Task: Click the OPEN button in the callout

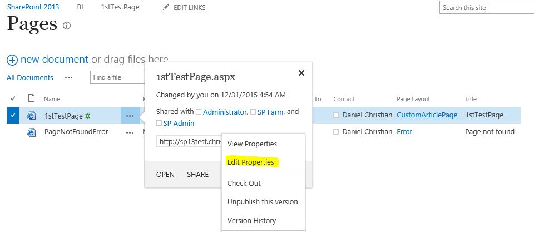Action: click(165, 175)
